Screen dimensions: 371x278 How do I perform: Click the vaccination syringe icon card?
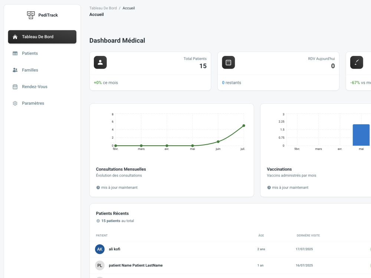click(357, 62)
